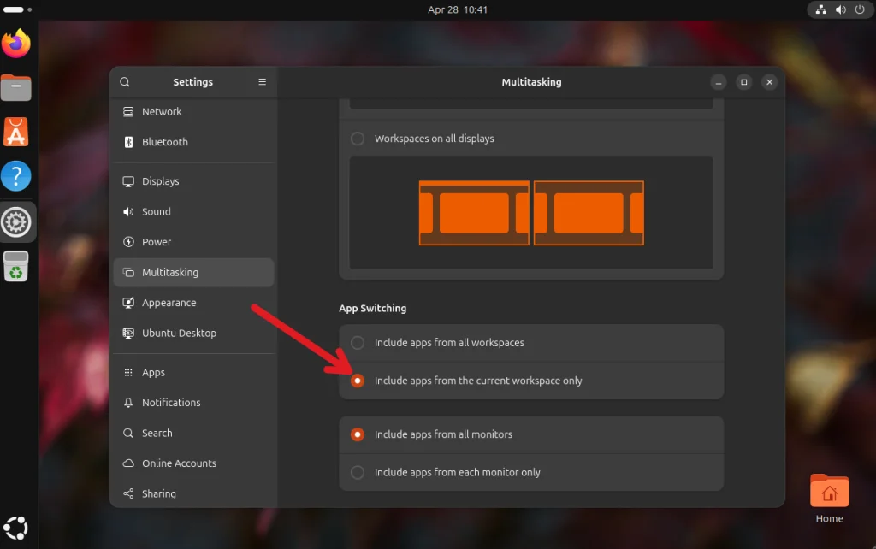Click the Apps label in sidebar

click(x=154, y=373)
